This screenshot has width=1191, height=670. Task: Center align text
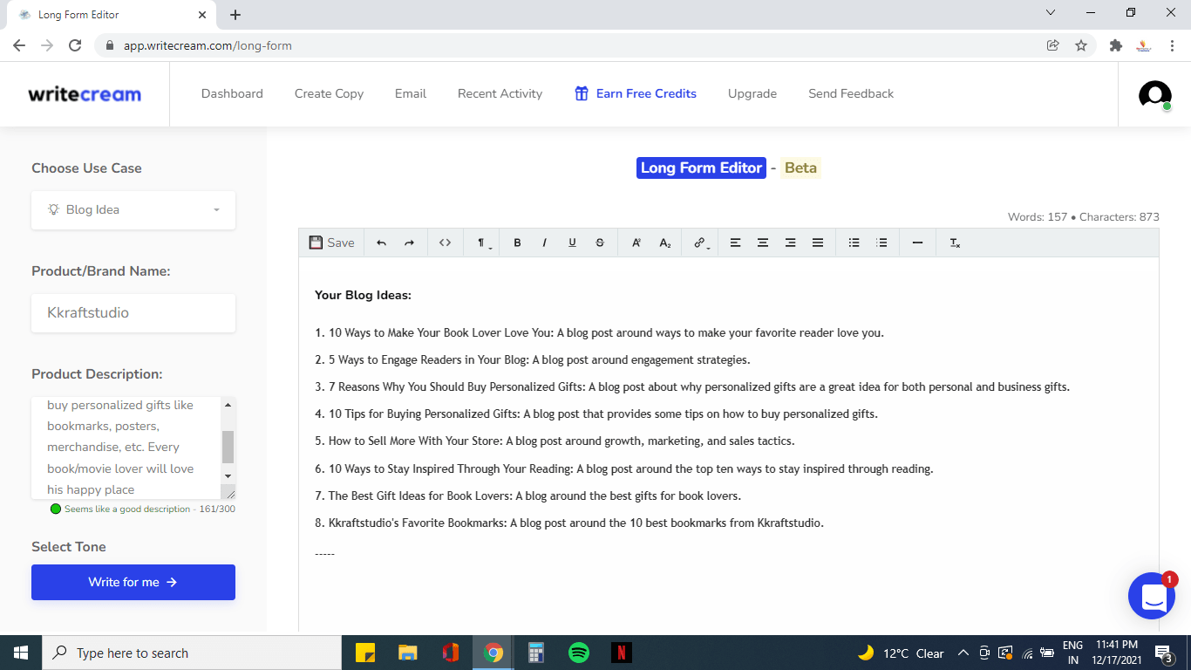point(763,243)
